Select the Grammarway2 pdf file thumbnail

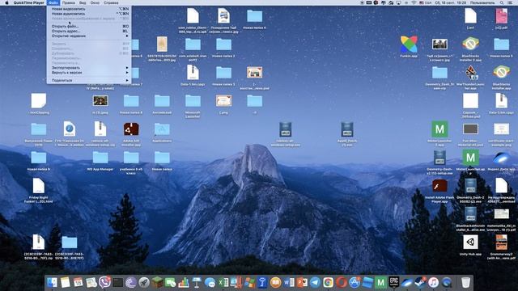(x=502, y=242)
